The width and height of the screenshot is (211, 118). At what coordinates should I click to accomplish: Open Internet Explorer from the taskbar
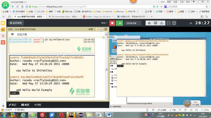pos(23,115)
